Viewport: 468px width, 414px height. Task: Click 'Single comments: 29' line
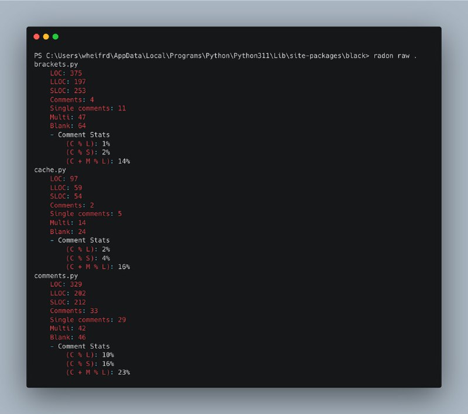(88, 320)
